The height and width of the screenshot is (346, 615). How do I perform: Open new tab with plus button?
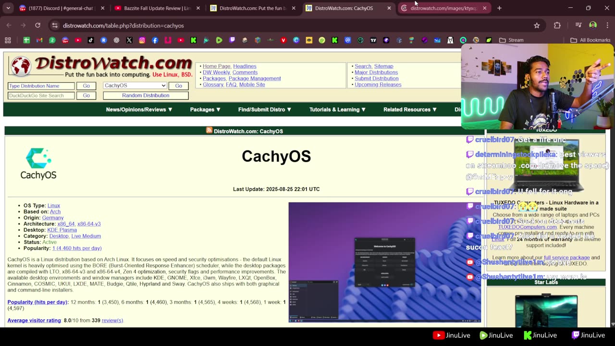click(x=499, y=8)
